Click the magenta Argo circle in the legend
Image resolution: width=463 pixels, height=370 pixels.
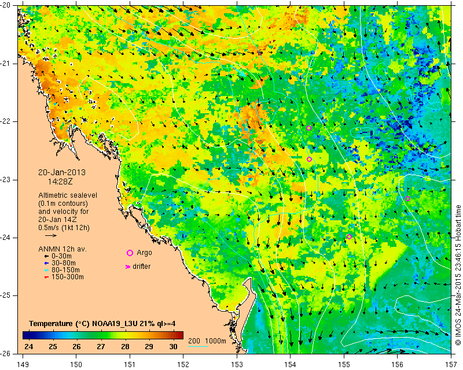click(x=130, y=253)
